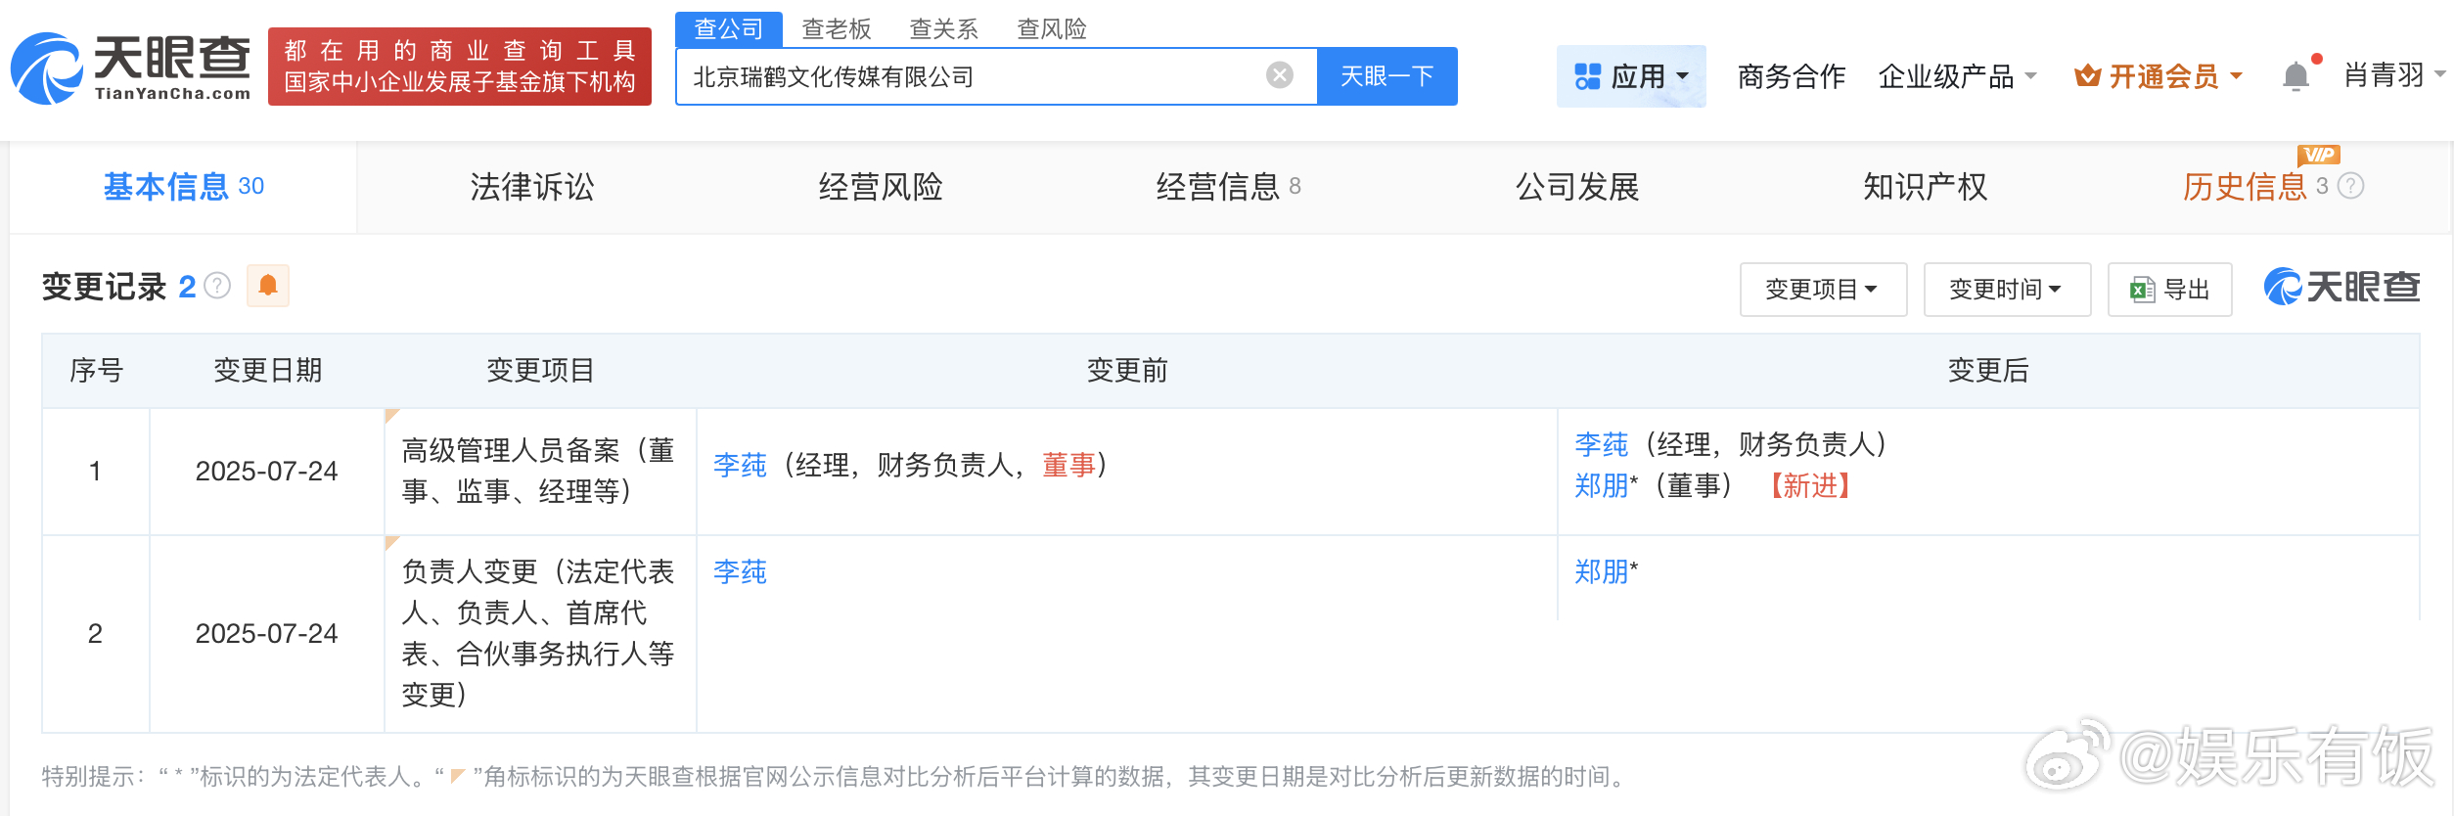The width and height of the screenshot is (2454, 816).
Task: Open the 经营信息 tab
Action: [1228, 187]
